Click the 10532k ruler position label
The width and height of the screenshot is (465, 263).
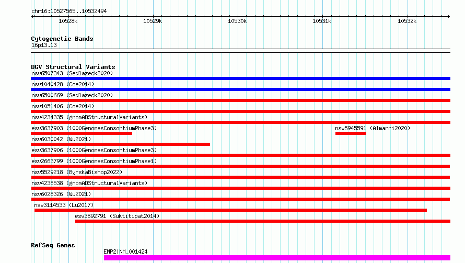pyautogui.click(x=407, y=21)
